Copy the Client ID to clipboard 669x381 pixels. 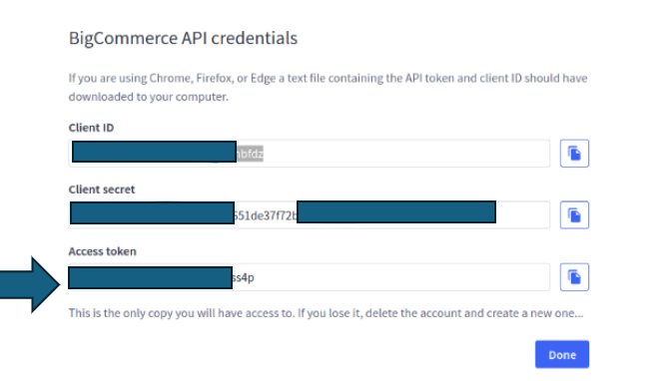(x=574, y=154)
